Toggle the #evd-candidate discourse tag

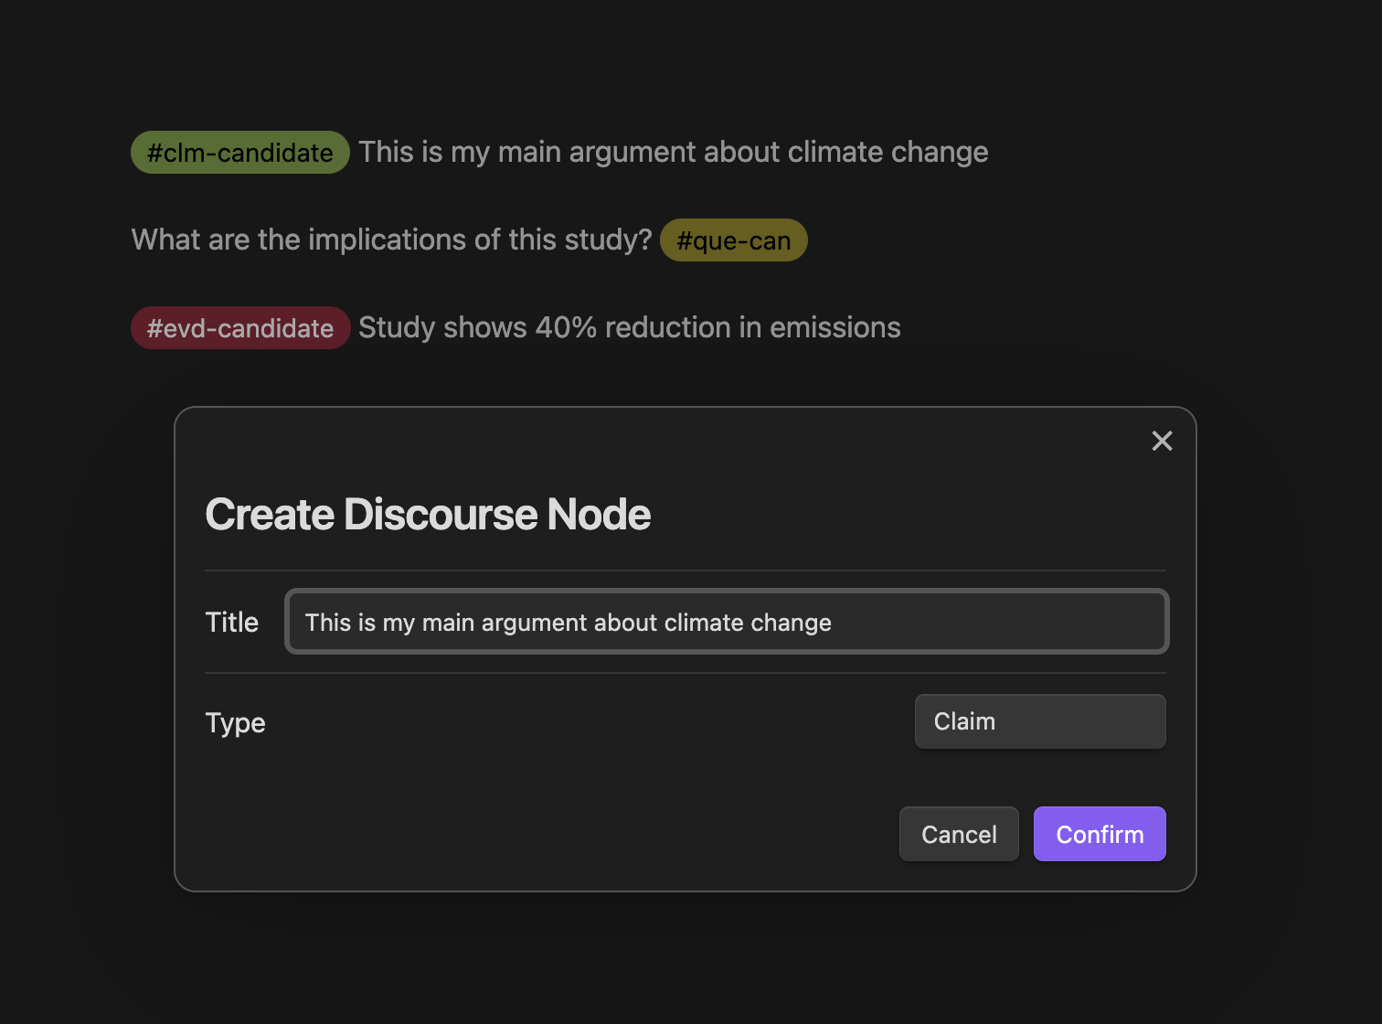click(x=239, y=327)
